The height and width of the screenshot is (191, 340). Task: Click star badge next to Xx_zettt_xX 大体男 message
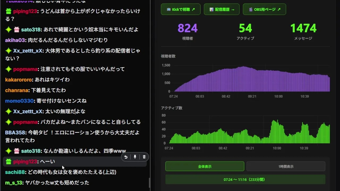[x=8, y=51]
